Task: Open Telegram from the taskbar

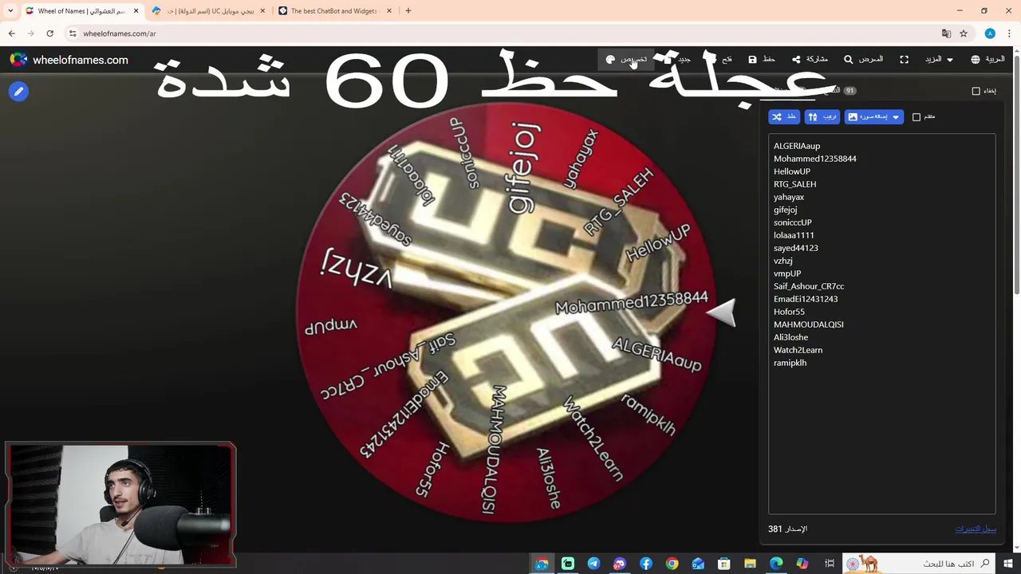Action: click(x=593, y=564)
